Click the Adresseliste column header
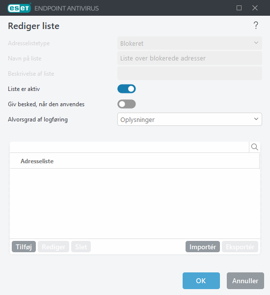 coord(37,161)
